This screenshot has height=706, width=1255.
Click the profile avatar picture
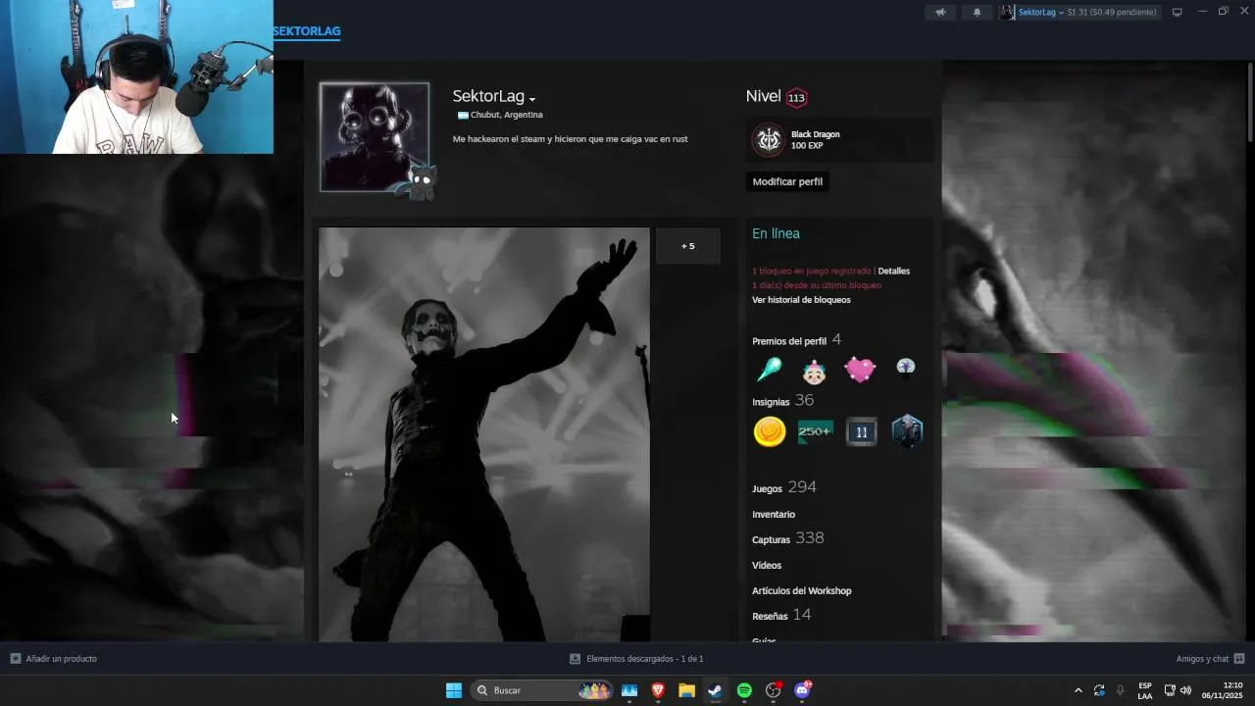pyautogui.click(x=375, y=136)
